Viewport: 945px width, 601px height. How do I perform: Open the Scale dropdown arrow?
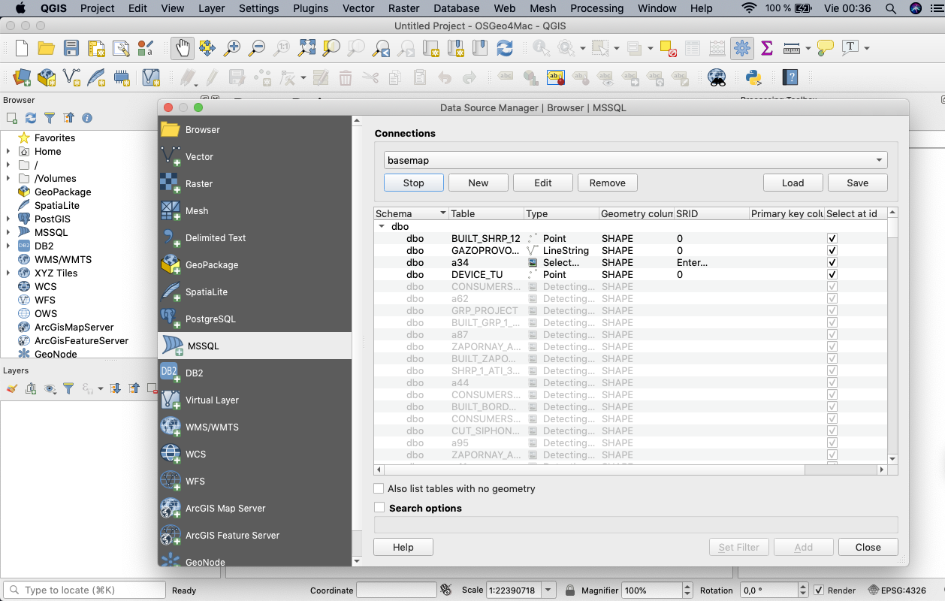click(549, 590)
